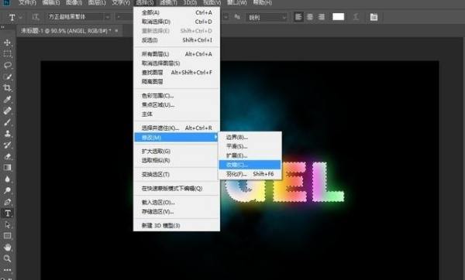The image size is (465, 280).
Task: Select the Zoom tool
Action: point(8,258)
